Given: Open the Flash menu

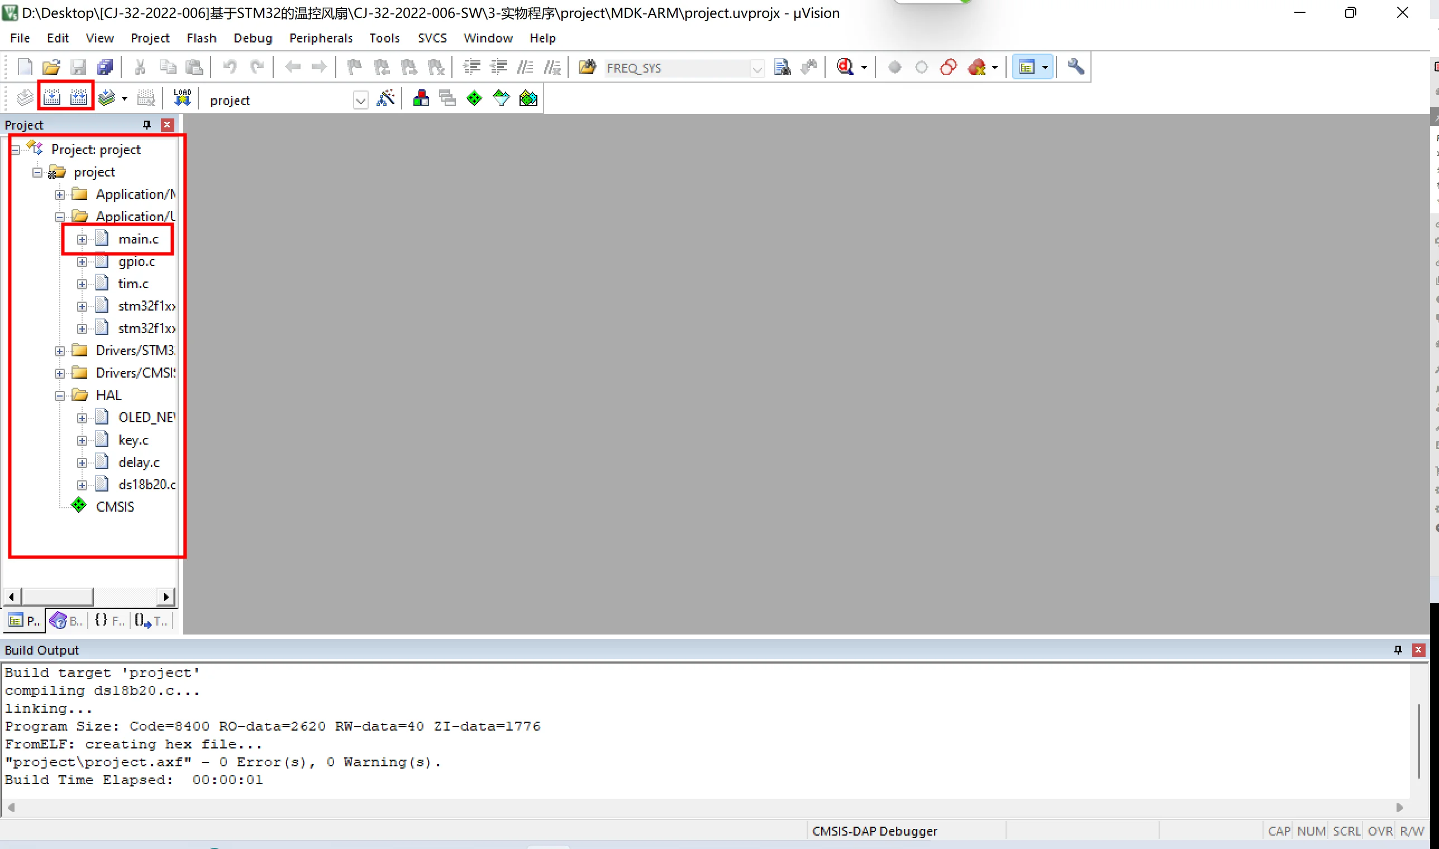Looking at the screenshot, I should click(201, 38).
